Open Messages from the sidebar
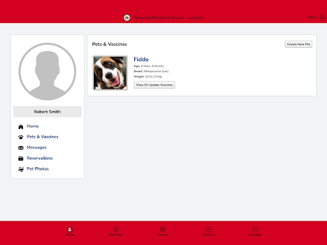Viewport: 327px width, 245px height. pos(36,147)
